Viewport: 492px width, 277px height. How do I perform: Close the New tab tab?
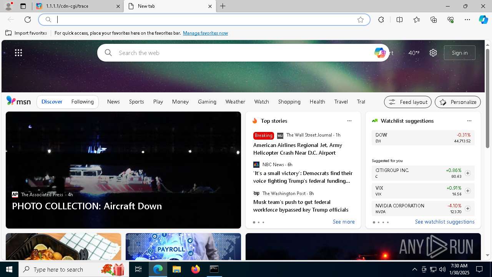coord(210,6)
